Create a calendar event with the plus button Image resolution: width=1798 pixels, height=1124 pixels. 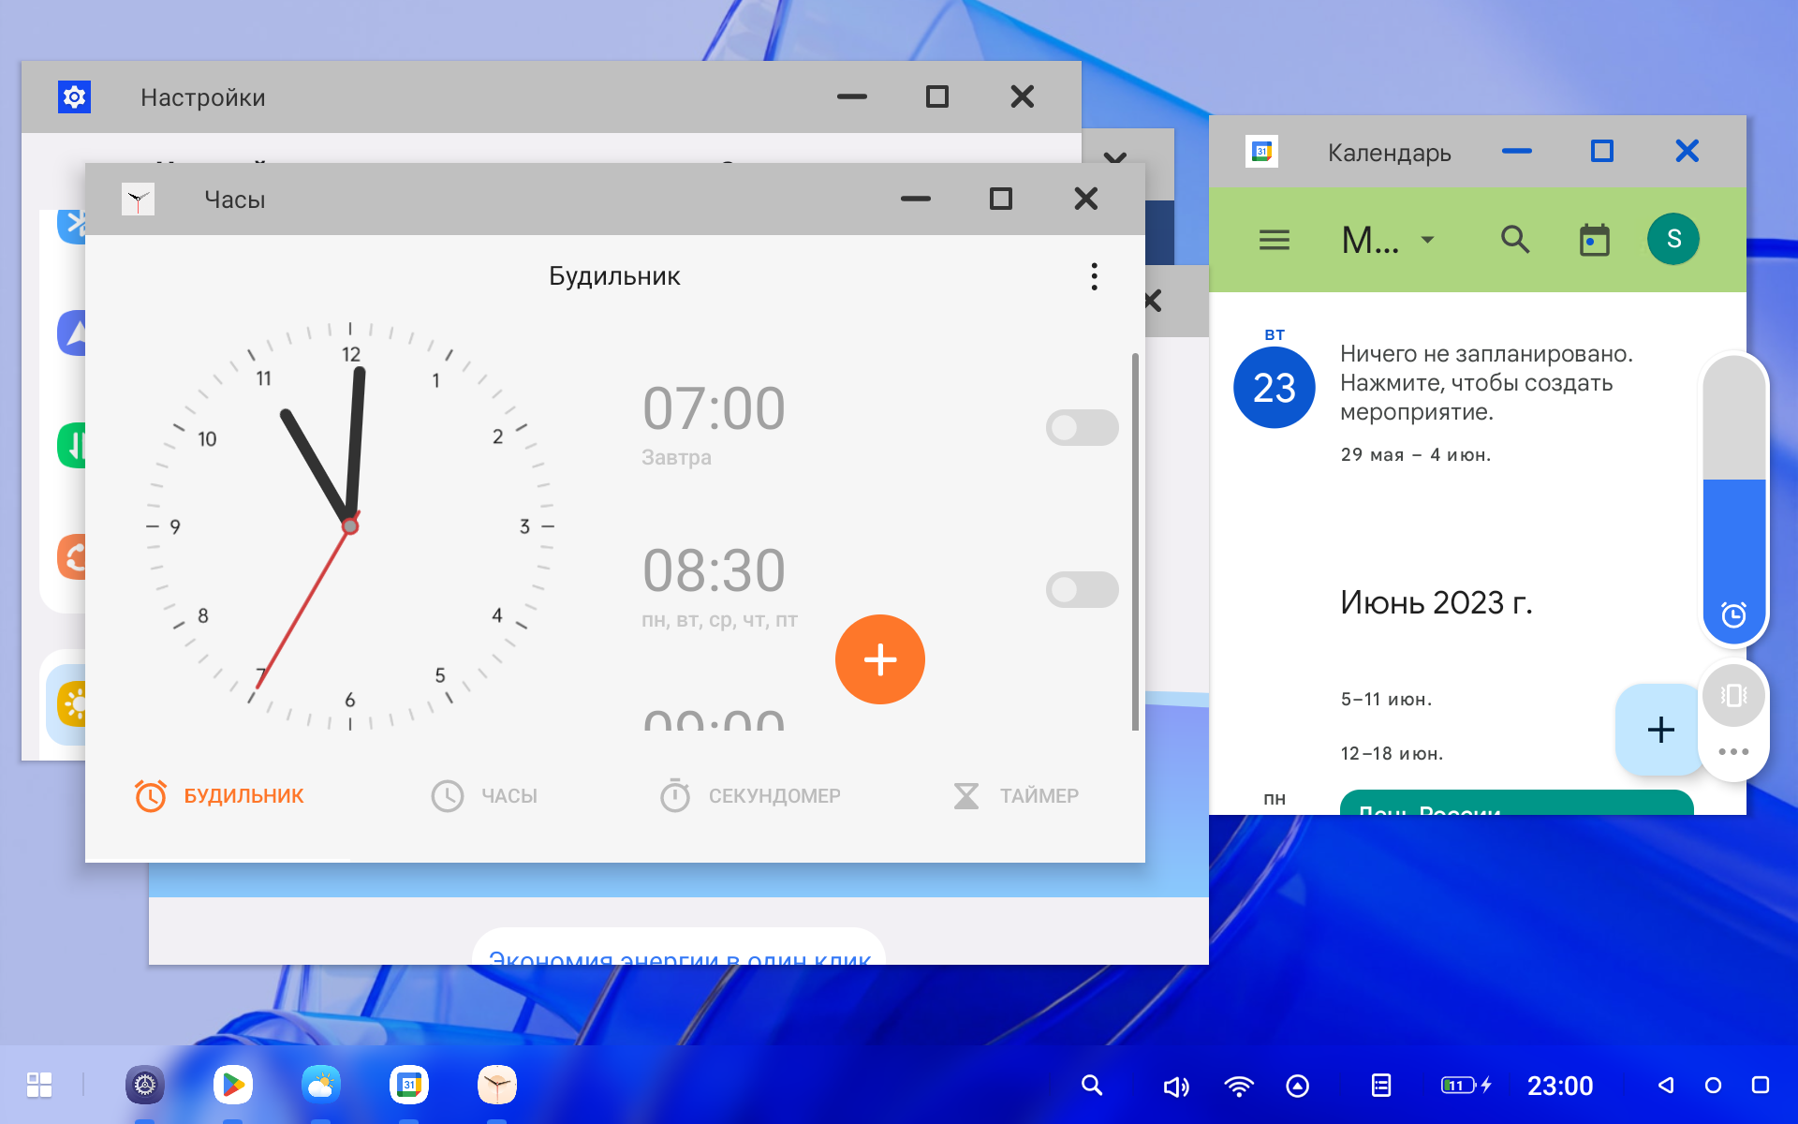point(1659,730)
